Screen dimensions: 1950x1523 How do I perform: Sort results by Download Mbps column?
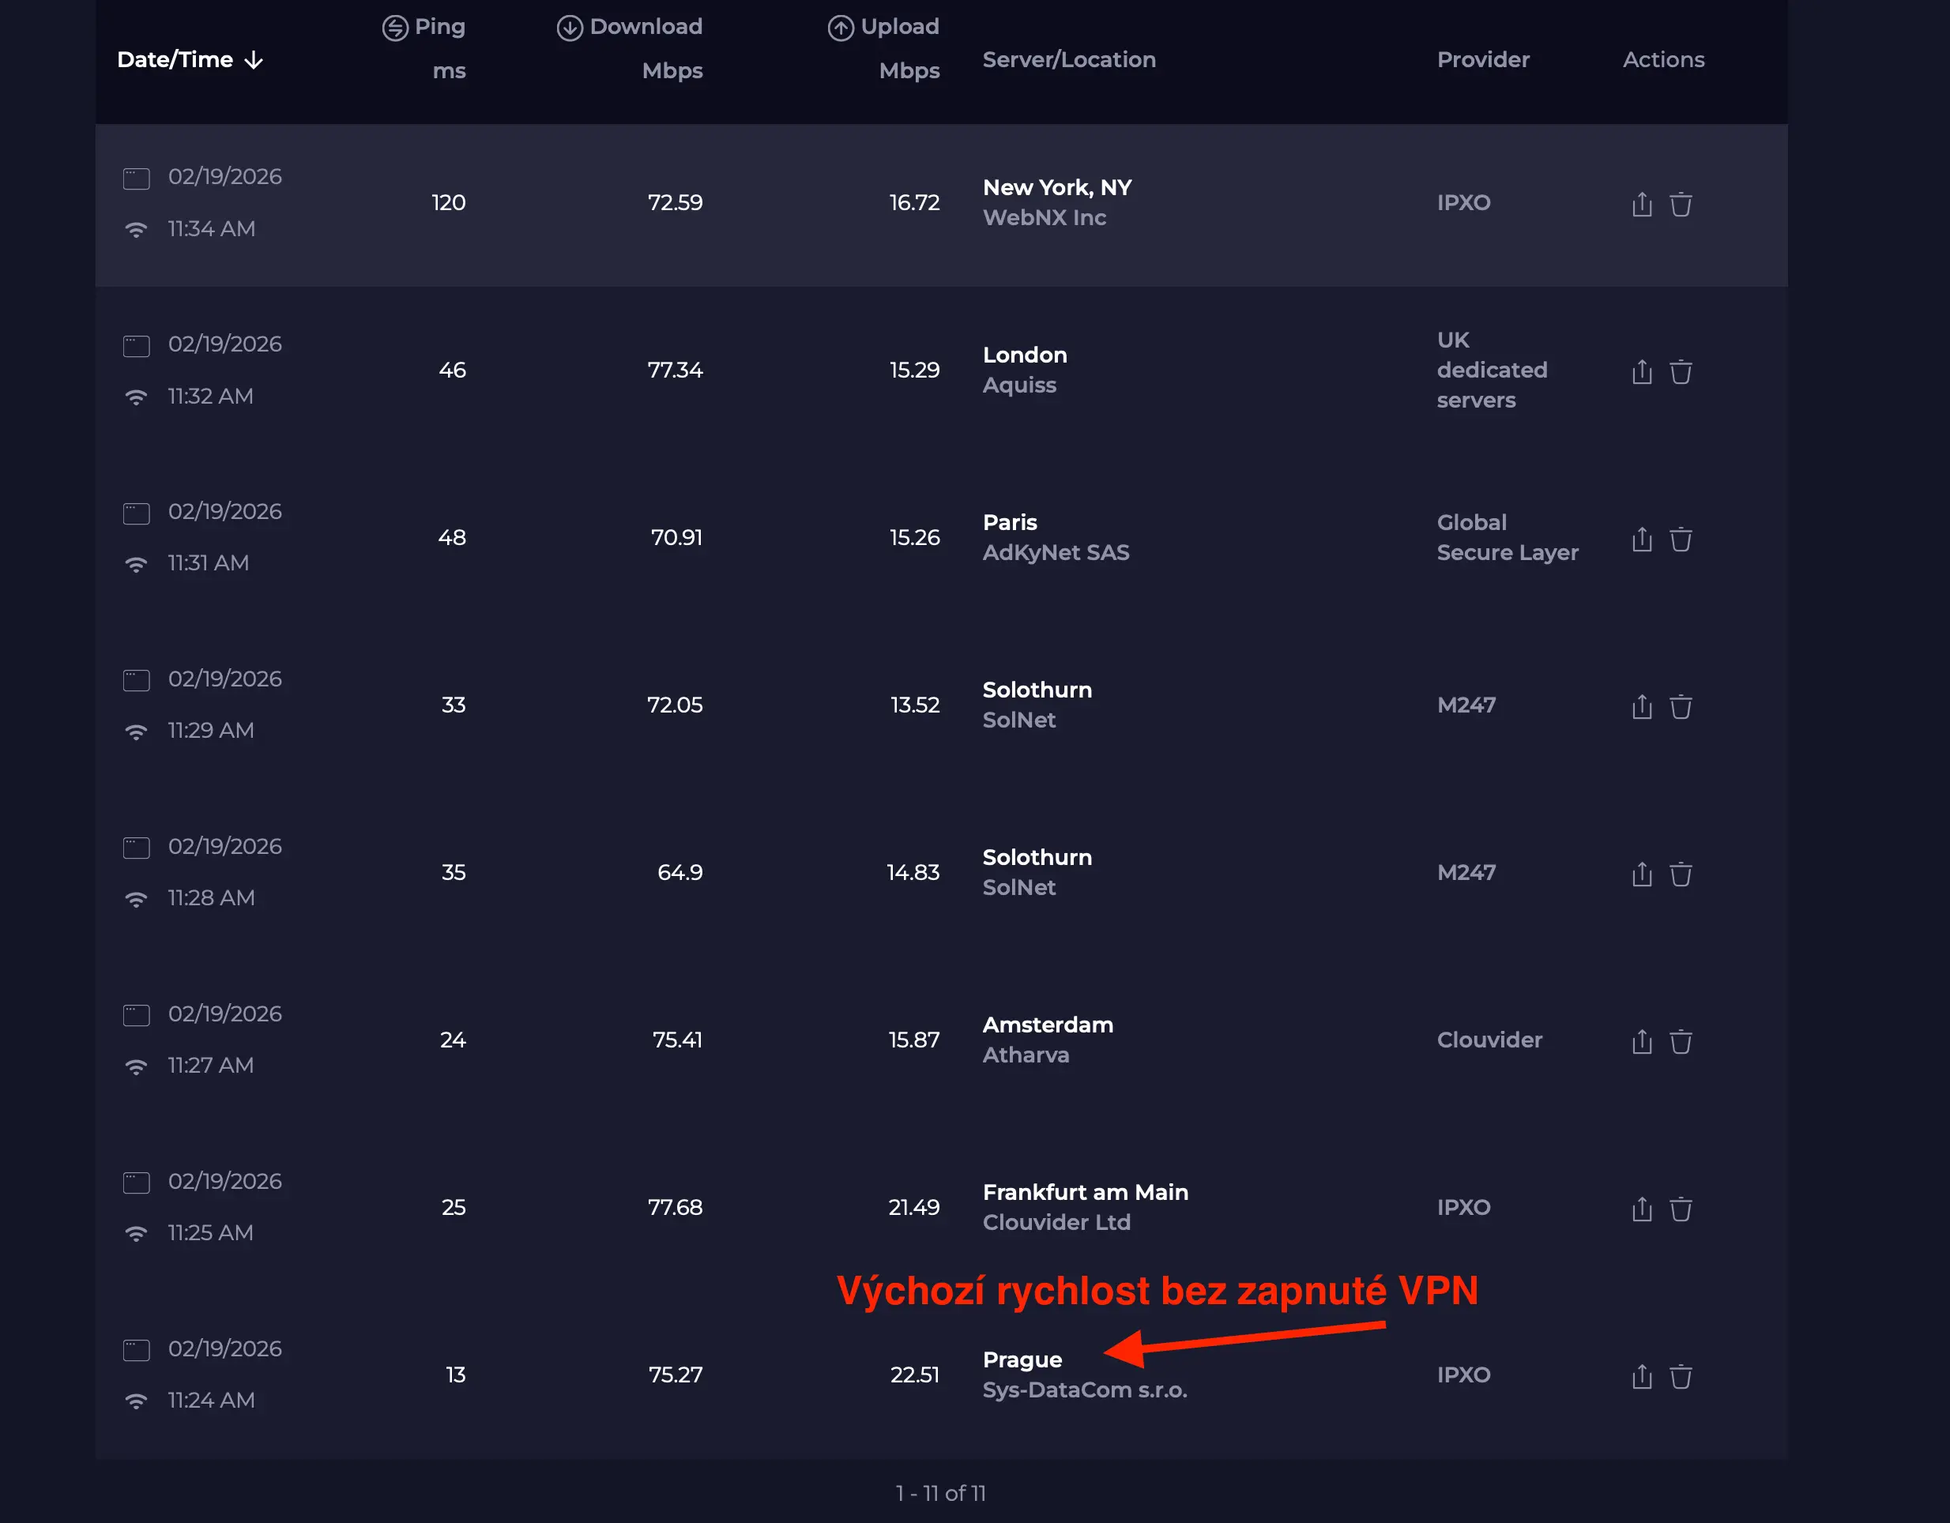pos(645,27)
